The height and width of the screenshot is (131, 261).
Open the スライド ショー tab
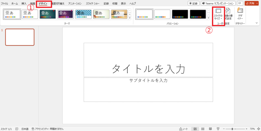[x=92, y=4]
